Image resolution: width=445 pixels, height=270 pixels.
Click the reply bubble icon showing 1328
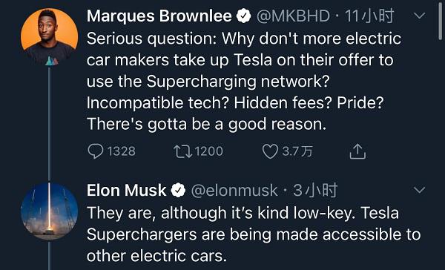click(96, 151)
